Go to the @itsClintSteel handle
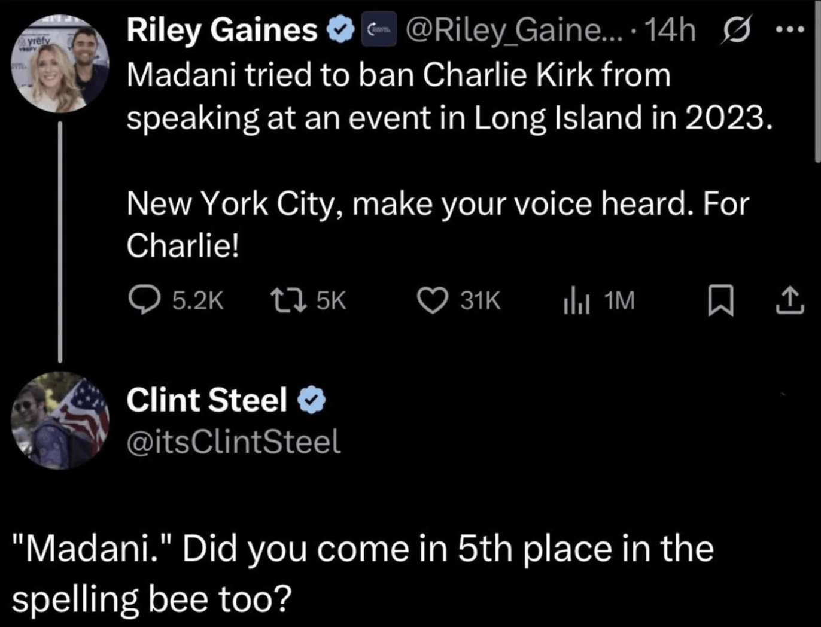 coord(233,442)
